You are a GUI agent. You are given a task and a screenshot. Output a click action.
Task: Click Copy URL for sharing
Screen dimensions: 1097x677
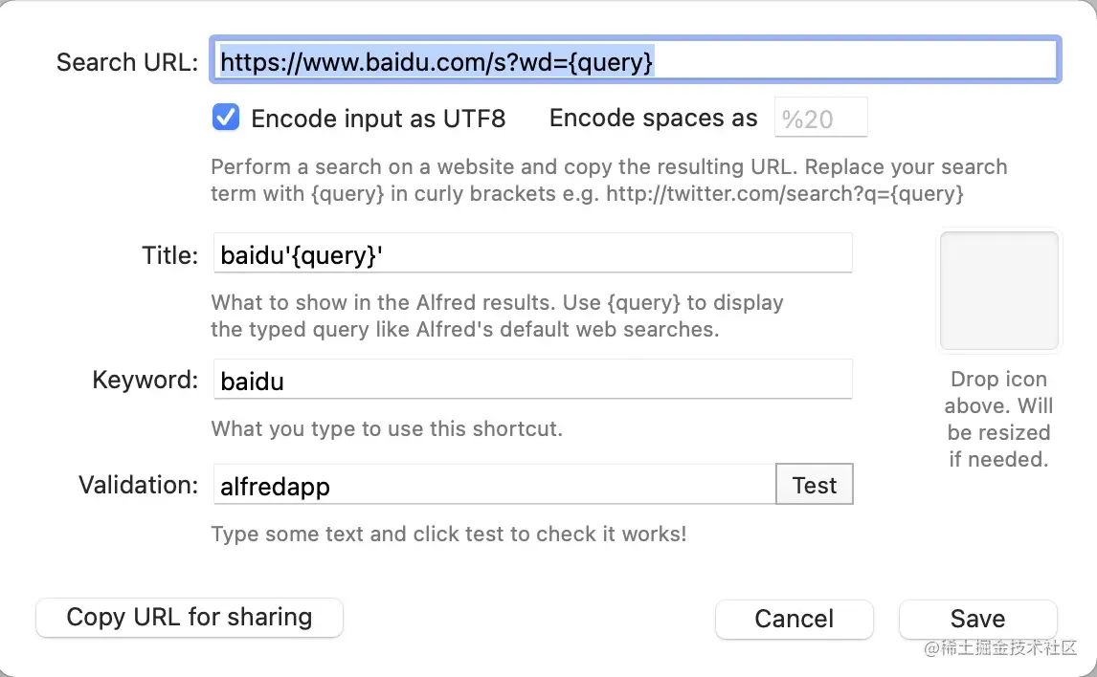coord(190,618)
